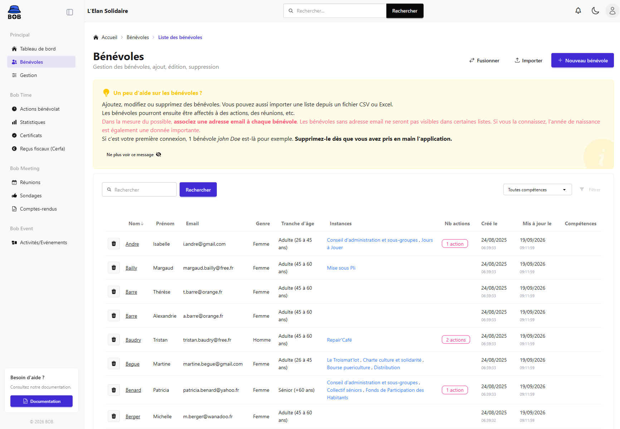This screenshot has width=620, height=429.
Task: Go home via the Accueil house icon
Action: pyautogui.click(x=96, y=37)
